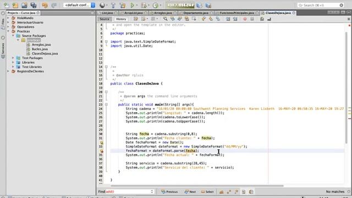Click the Find Selection magnifier icon in editor toolbar
The image size is (352, 198).
tap(165, 19)
